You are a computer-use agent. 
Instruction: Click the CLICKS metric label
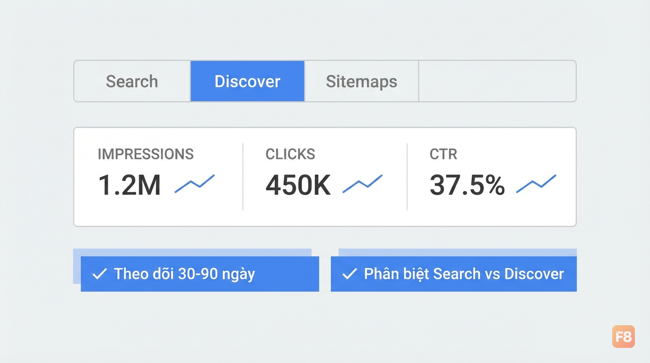point(290,154)
